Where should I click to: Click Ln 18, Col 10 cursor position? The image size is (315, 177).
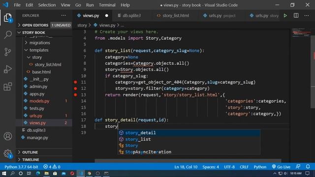coord(186,167)
